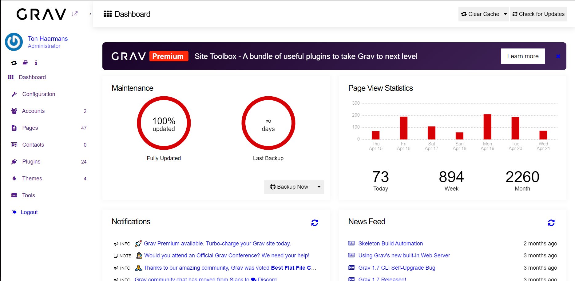The width and height of the screenshot is (575, 281).
Task: Click the Dashboard grid icon in sidebar
Action: (x=11, y=77)
